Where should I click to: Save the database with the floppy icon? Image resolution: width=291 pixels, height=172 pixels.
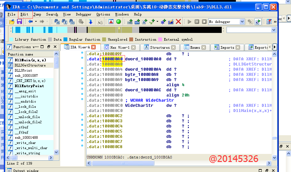[x=19, y=22]
